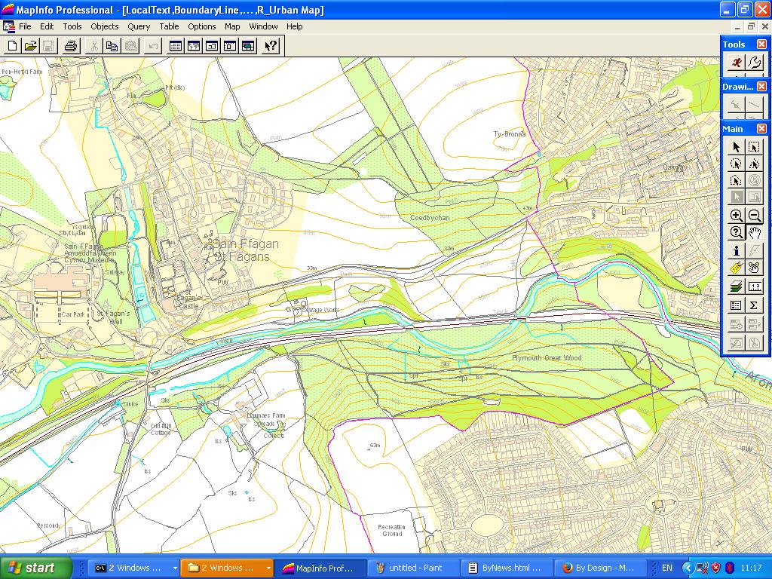This screenshot has width=772, height=579.
Task: Click the Windows Start button
Action: 36,568
